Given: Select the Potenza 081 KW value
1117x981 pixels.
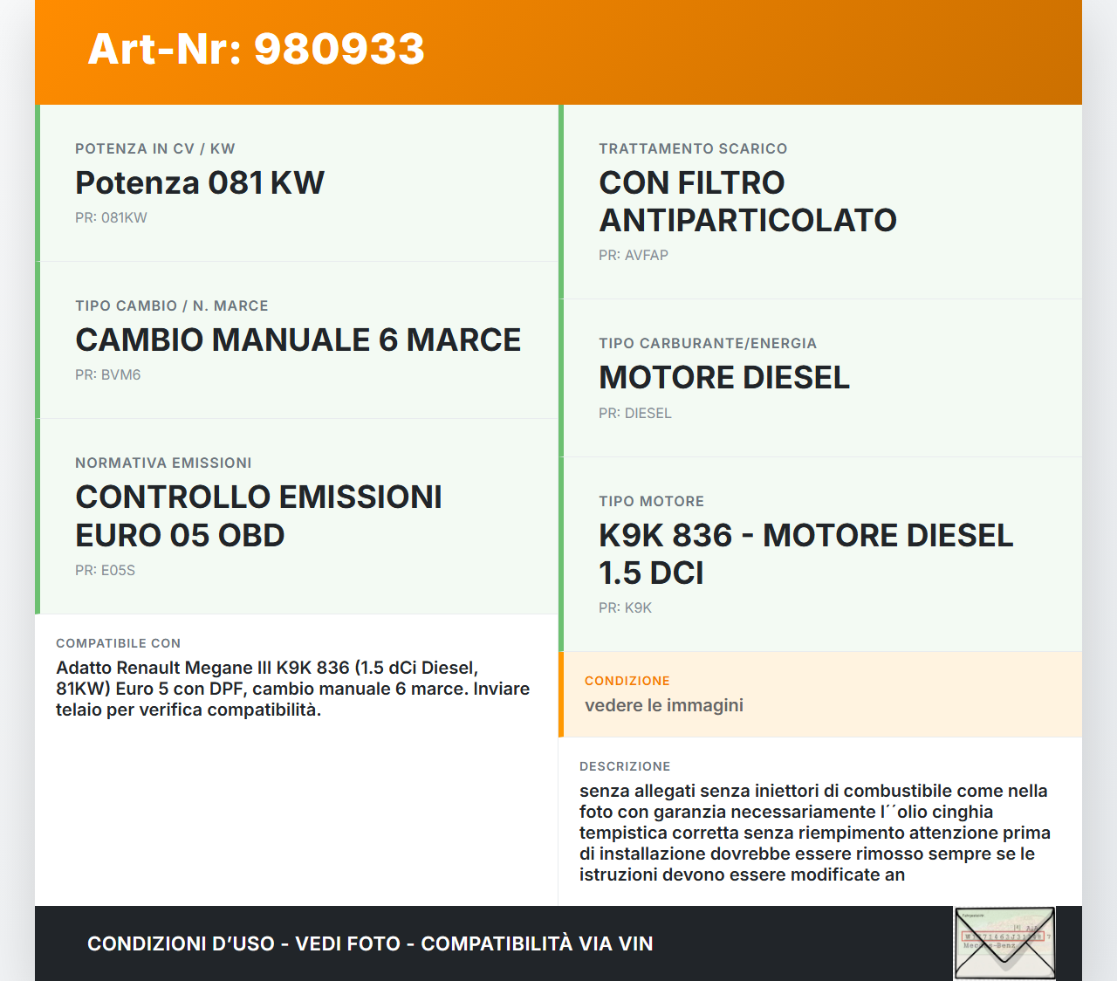Looking at the screenshot, I should tap(200, 183).
